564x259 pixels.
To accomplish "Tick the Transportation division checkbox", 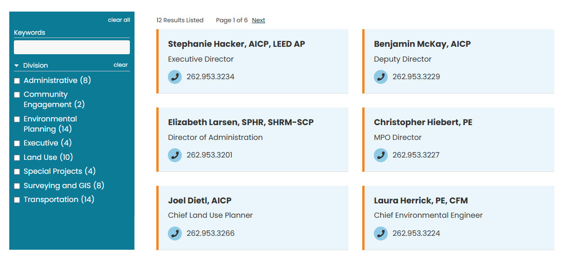I will pos(17,200).
